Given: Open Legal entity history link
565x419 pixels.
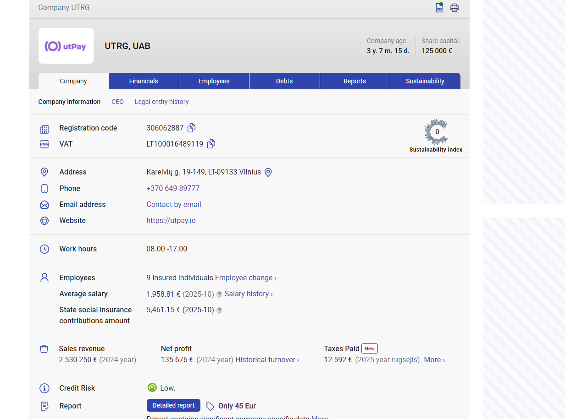Looking at the screenshot, I should coord(161,102).
